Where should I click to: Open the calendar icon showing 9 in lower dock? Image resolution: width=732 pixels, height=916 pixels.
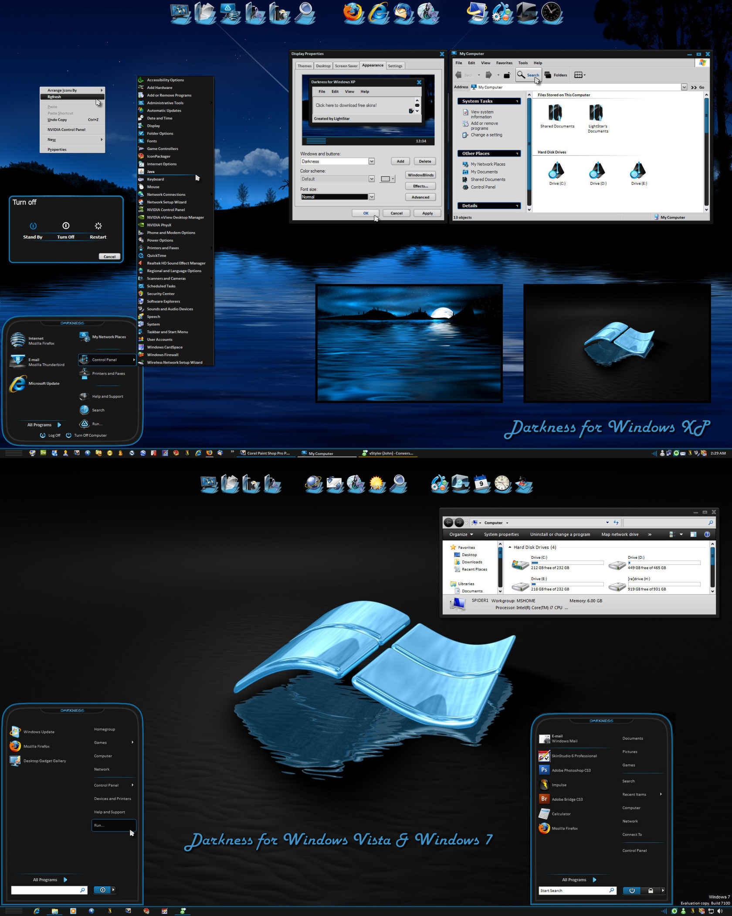[481, 484]
